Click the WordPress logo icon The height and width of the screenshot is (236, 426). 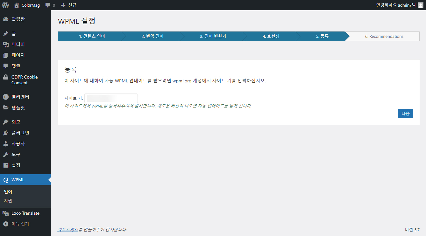coord(5,5)
